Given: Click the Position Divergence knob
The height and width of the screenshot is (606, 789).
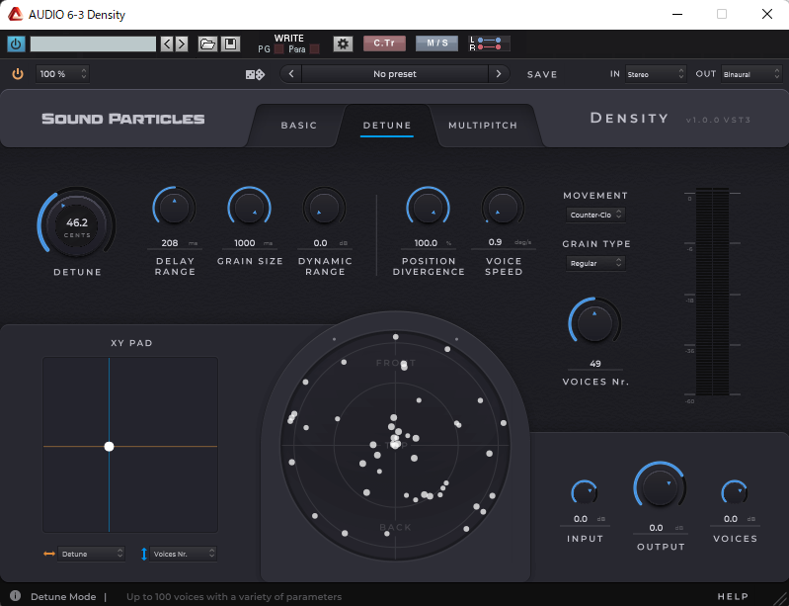Looking at the screenshot, I should [x=428, y=207].
